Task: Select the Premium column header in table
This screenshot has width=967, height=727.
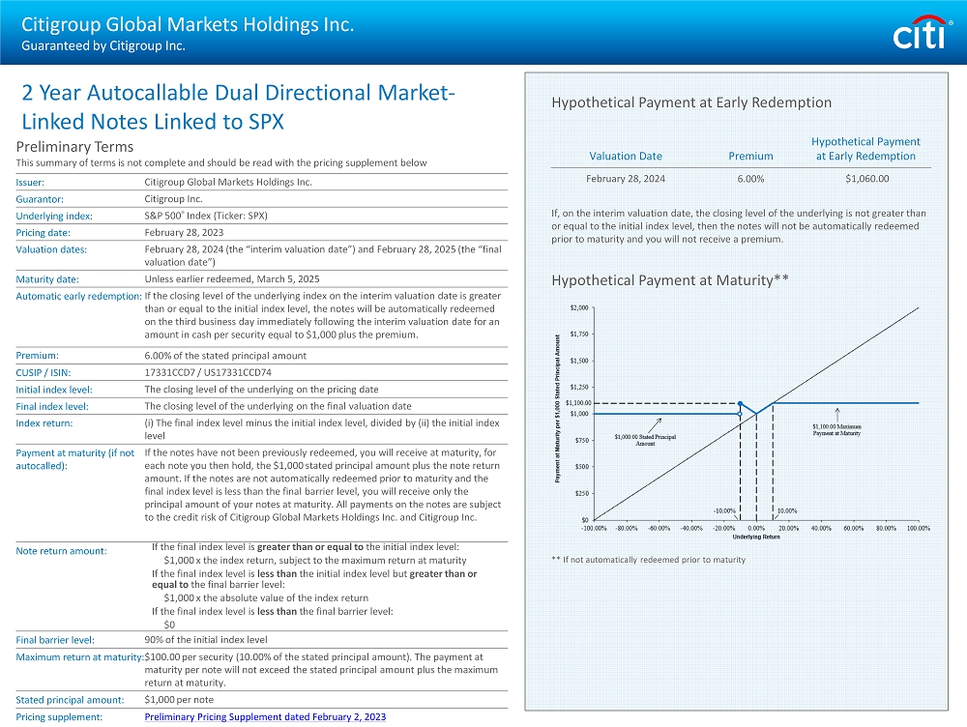Action: coord(750,156)
